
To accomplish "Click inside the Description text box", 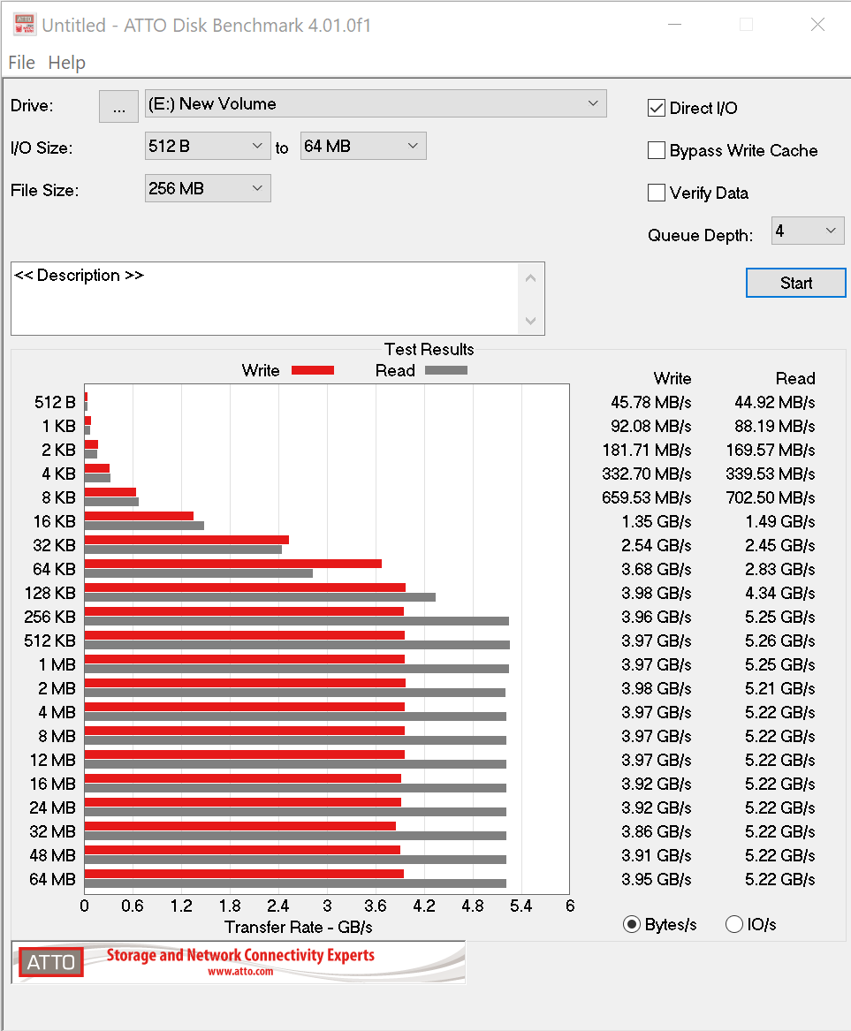I will (x=265, y=299).
